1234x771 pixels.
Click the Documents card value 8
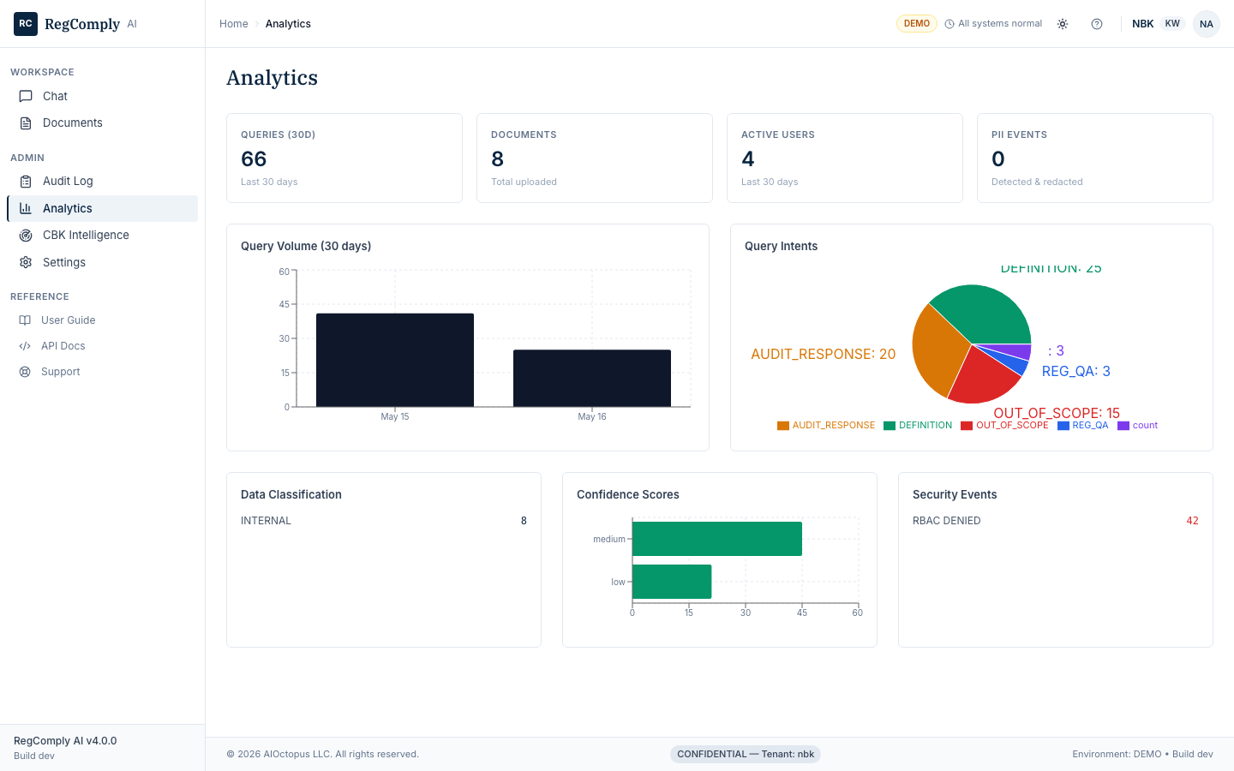point(498,159)
